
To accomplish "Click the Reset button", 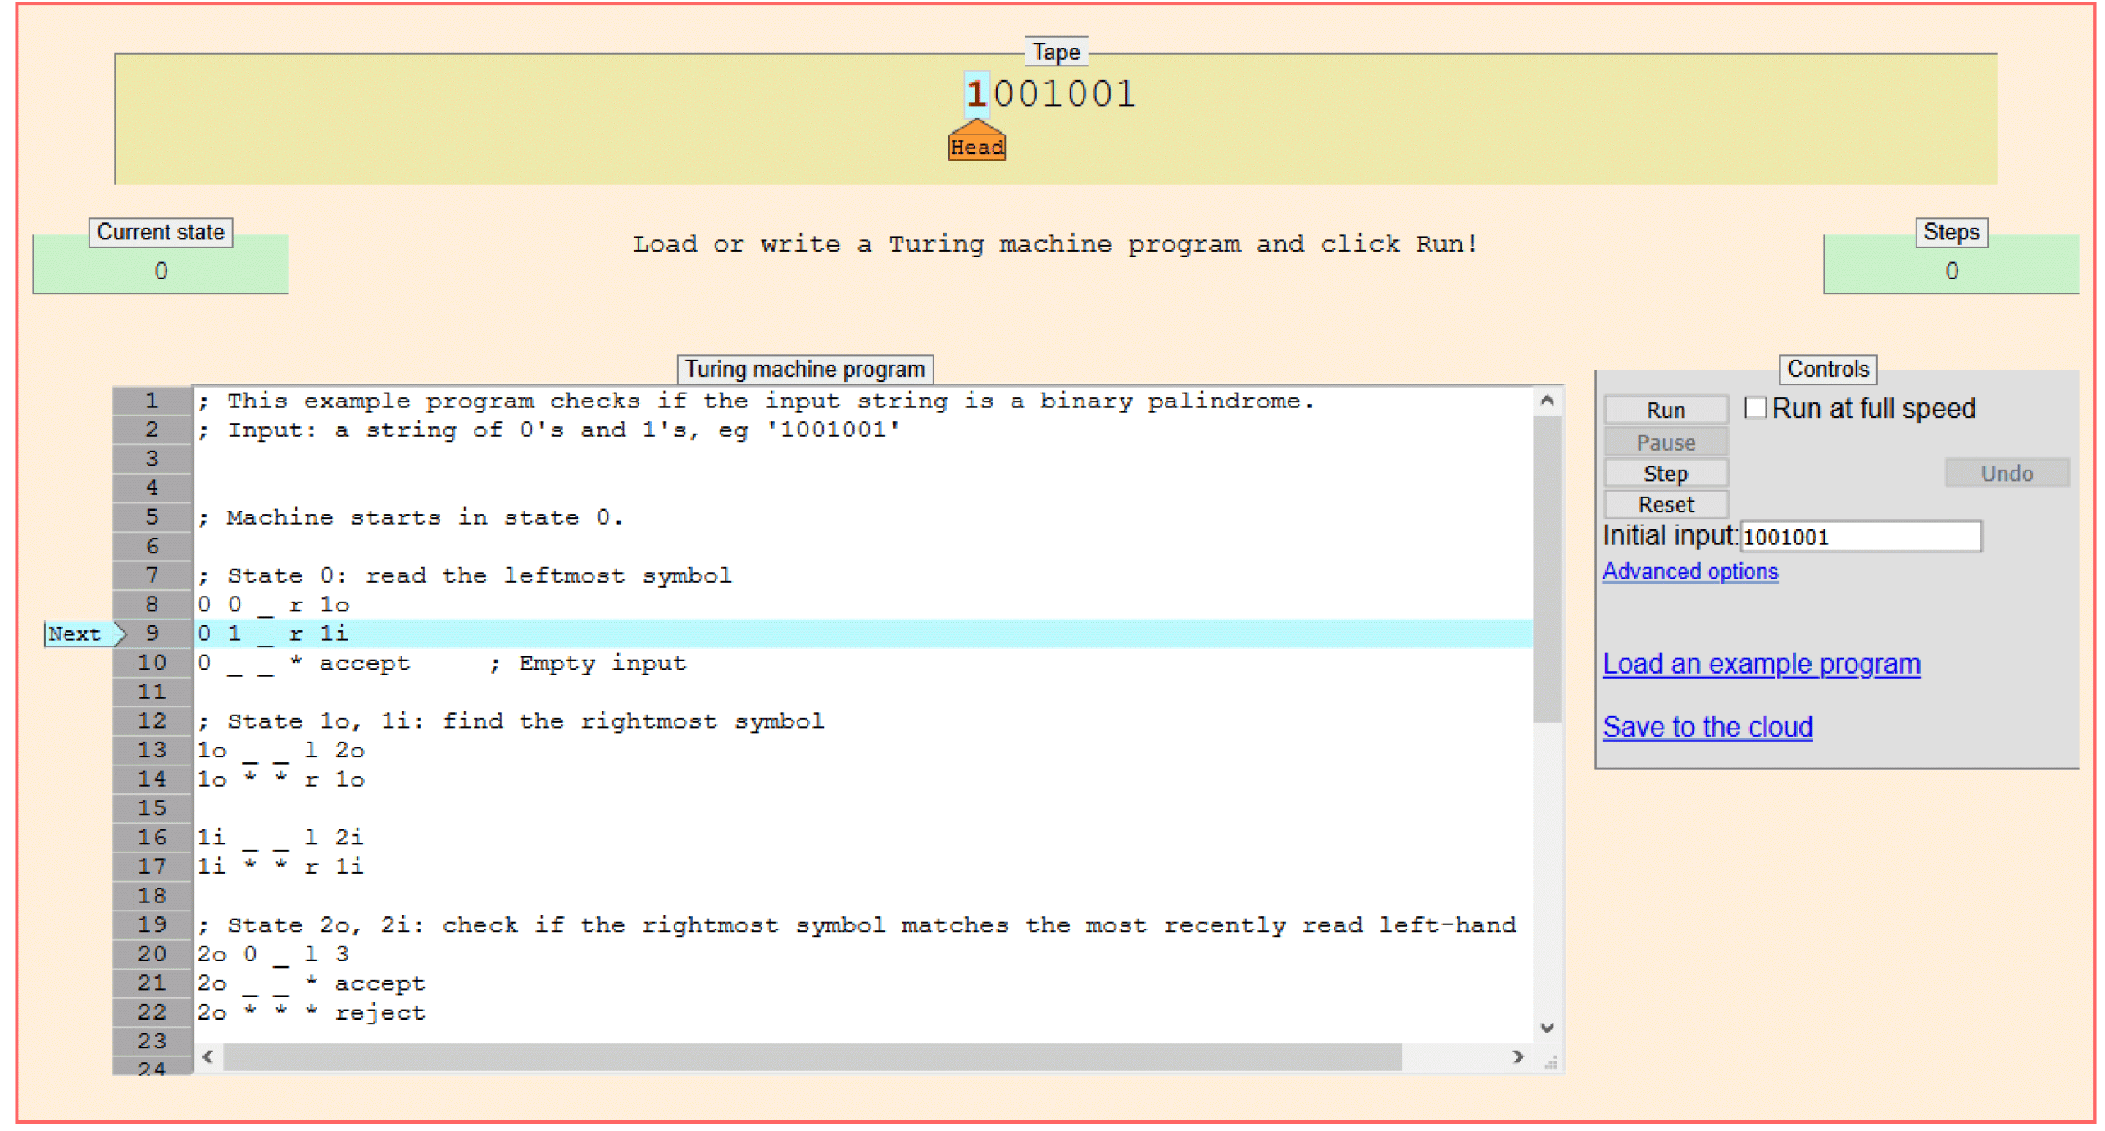I will point(1665,504).
